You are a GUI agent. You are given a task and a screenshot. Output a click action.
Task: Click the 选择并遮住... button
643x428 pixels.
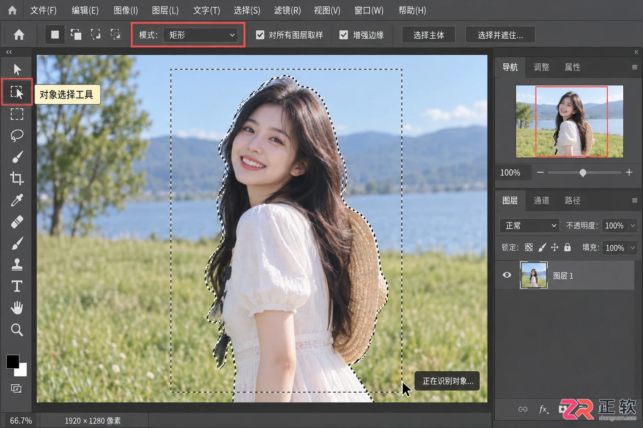(x=500, y=35)
